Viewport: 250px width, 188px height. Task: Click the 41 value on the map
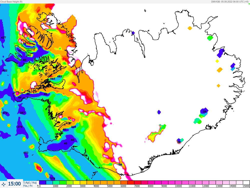[19, 51]
